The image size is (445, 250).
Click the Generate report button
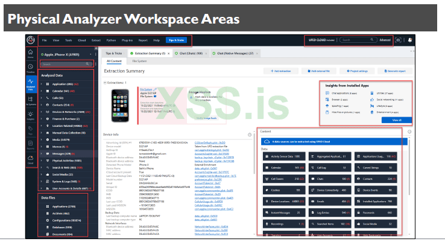tap(395, 71)
